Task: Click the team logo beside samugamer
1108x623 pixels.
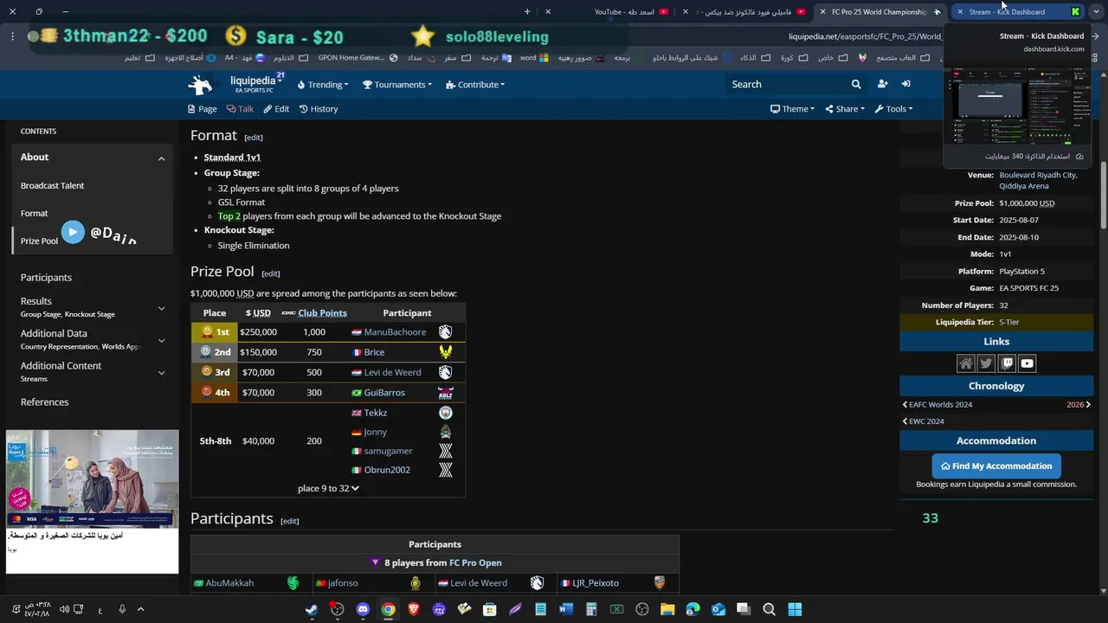Action: point(445,451)
